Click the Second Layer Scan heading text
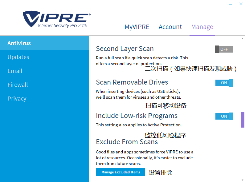Viewport: 245px width, 182px height. coord(125,49)
